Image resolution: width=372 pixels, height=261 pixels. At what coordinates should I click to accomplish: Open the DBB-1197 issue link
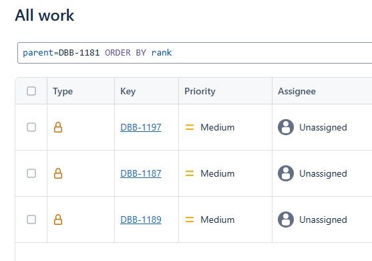[x=141, y=127]
